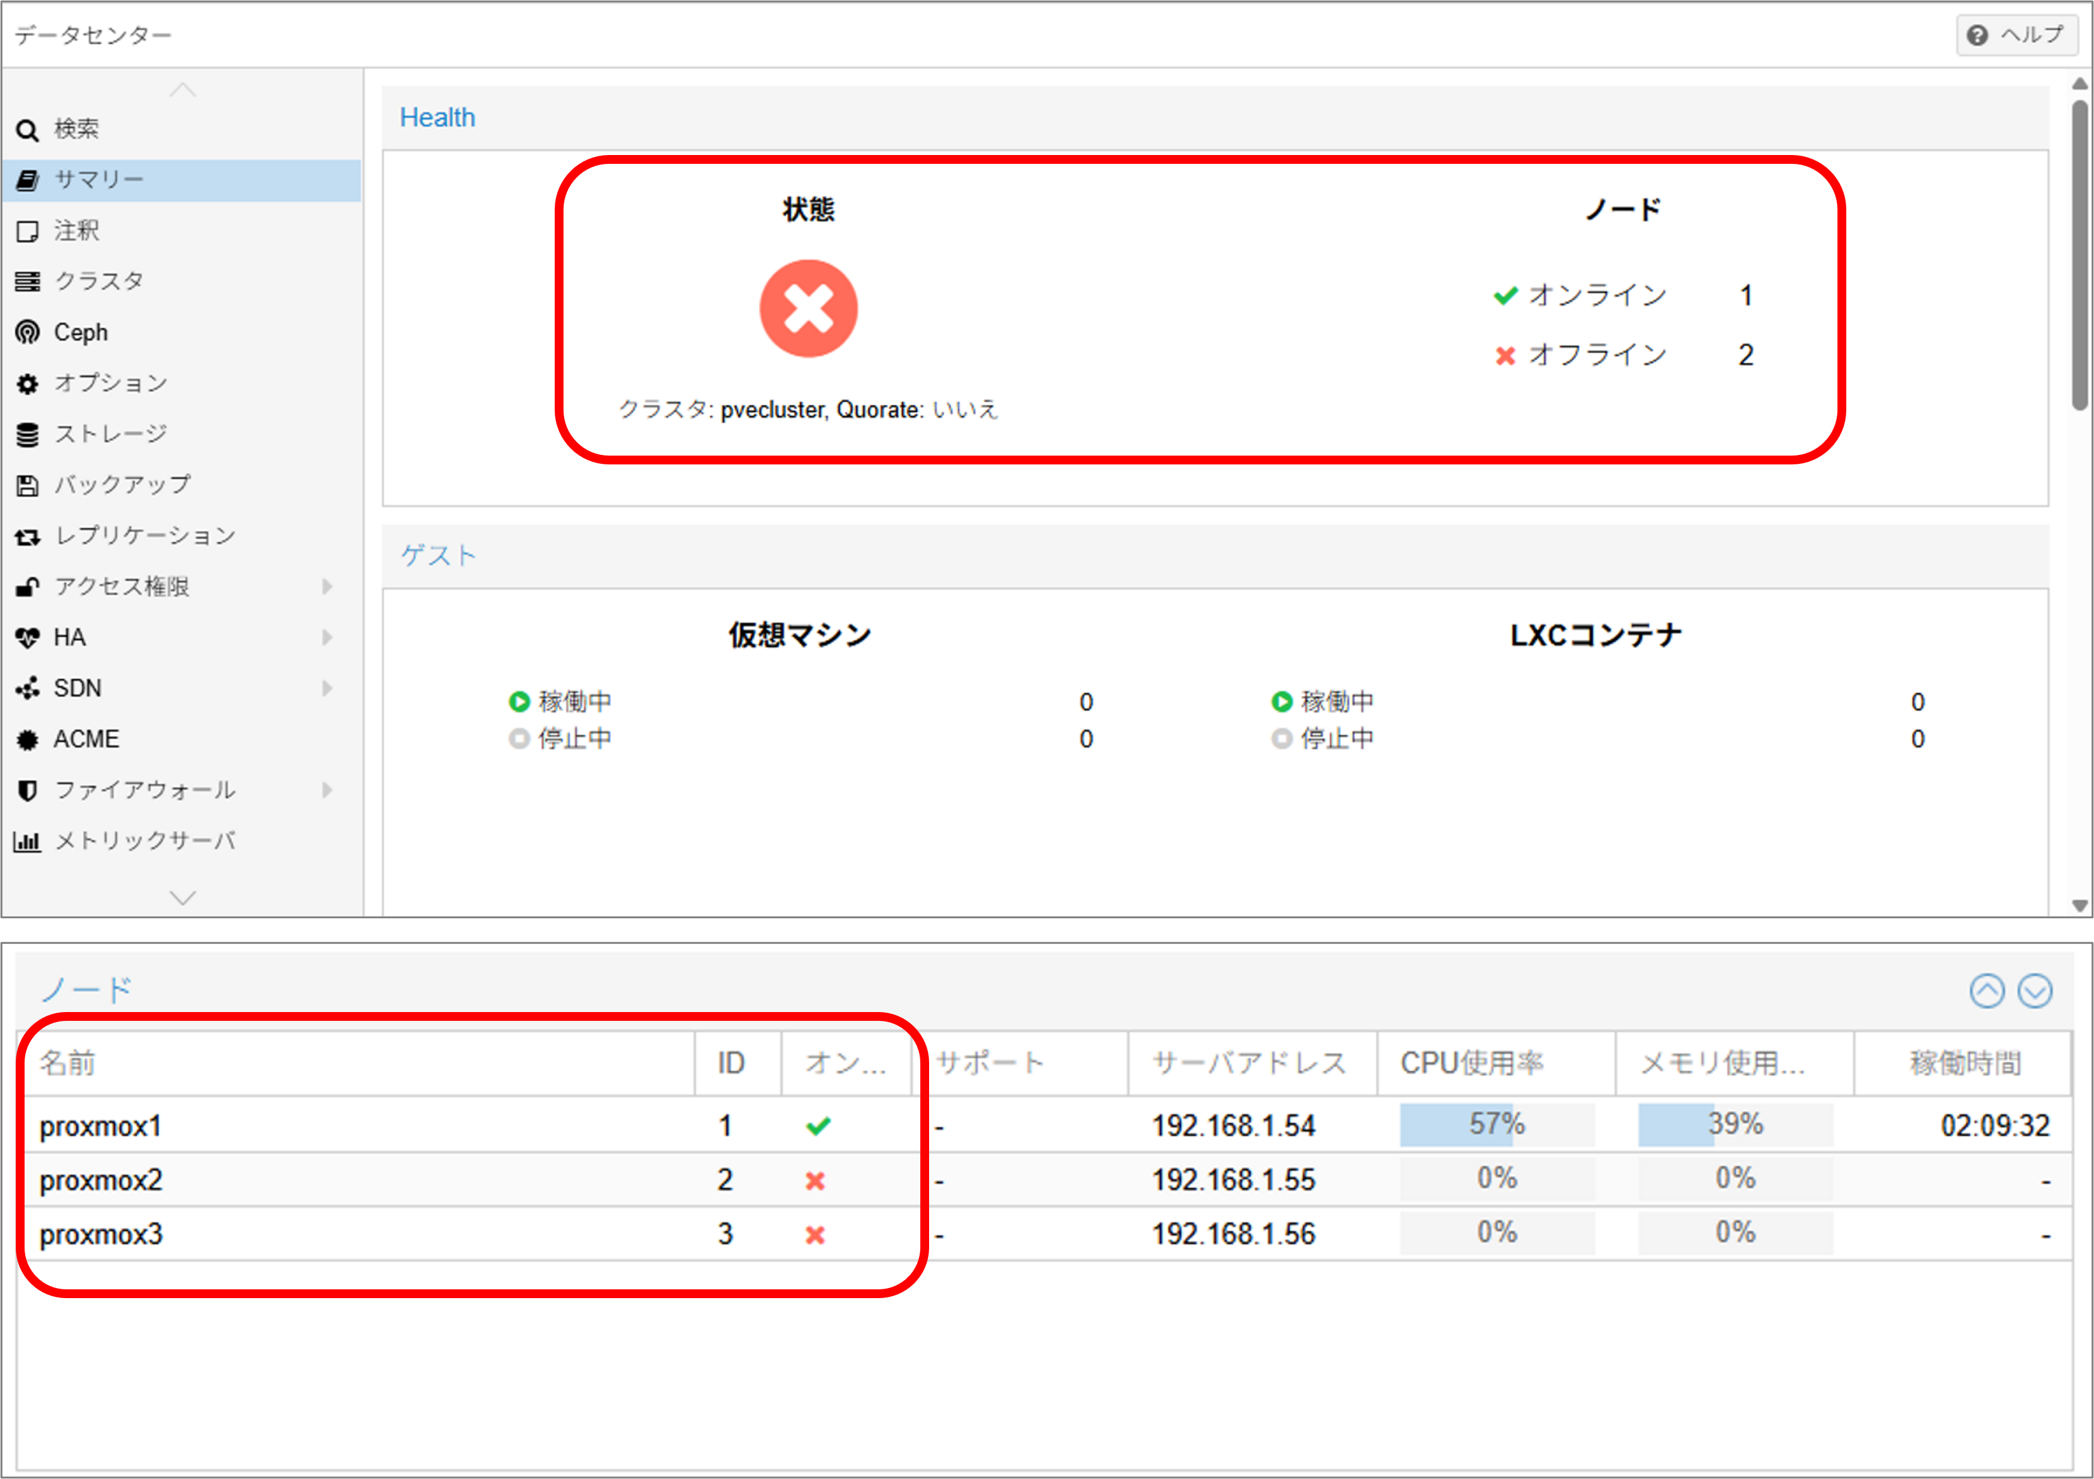
Task: Select the サマリー menu item
Action: coord(98,180)
